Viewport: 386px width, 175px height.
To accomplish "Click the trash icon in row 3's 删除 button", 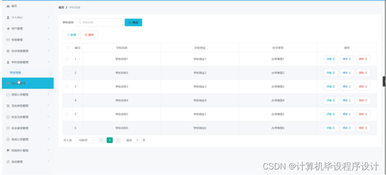I will [366, 87].
